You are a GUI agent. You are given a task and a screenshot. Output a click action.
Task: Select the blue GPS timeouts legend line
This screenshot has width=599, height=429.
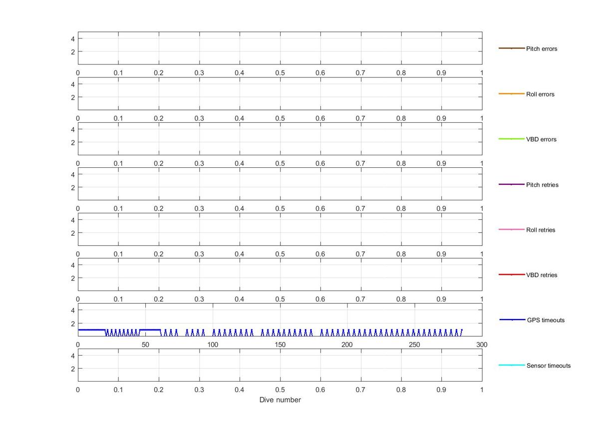coord(512,320)
